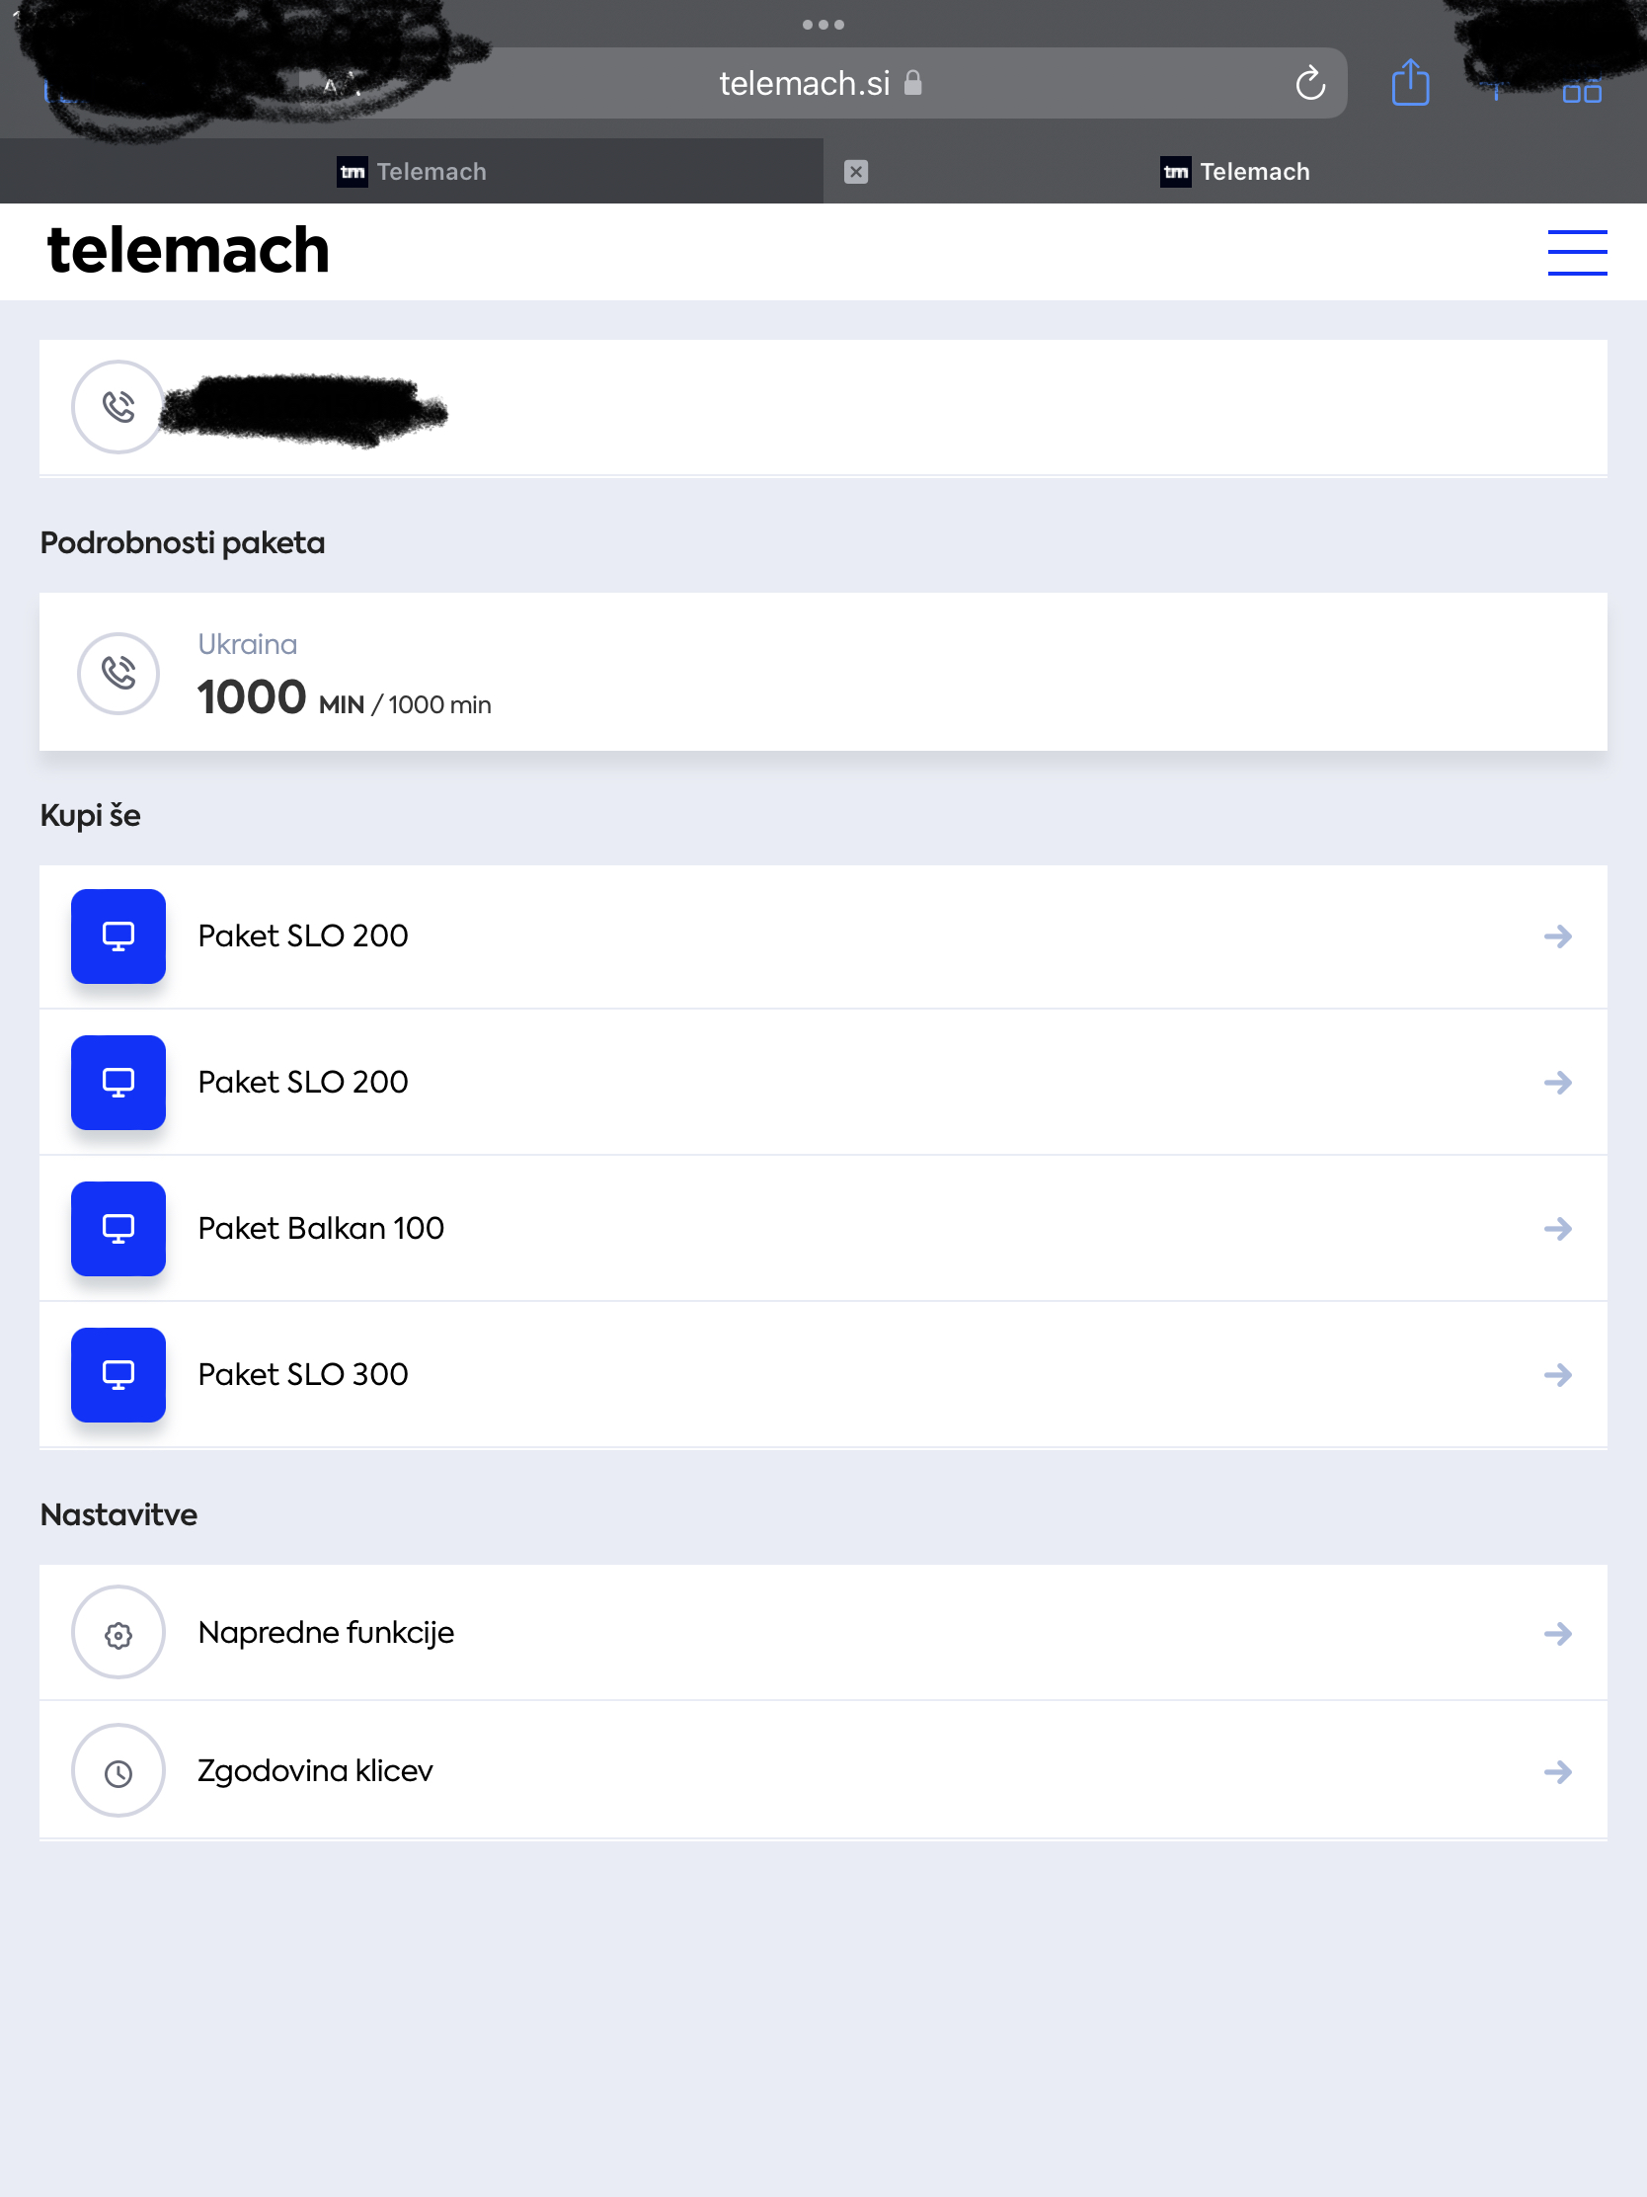Tap the three dots multitasking control

click(823, 25)
